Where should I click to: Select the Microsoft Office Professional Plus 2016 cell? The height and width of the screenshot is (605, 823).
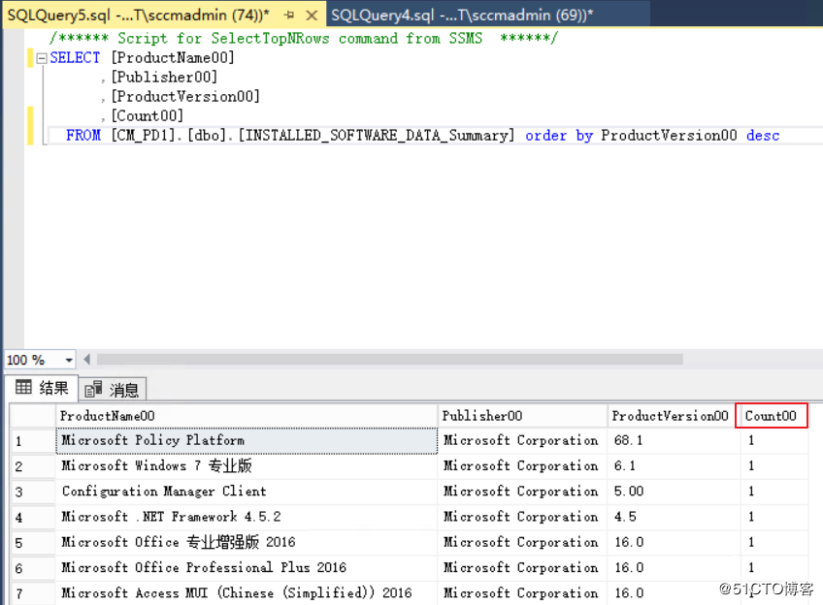pyautogui.click(x=247, y=568)
